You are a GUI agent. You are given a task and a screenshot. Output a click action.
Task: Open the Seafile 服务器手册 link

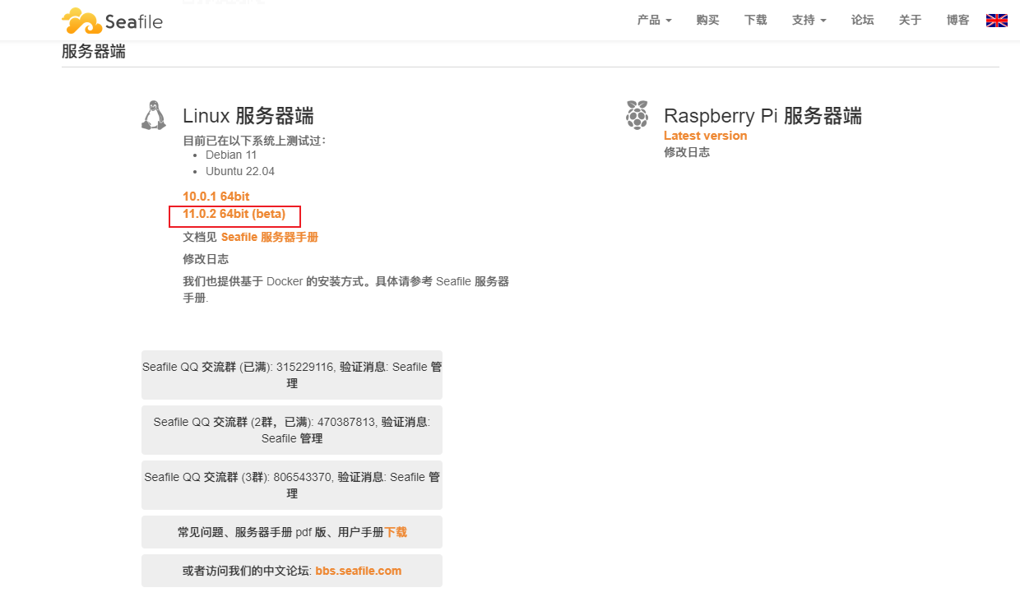click(x=270, y=237)
